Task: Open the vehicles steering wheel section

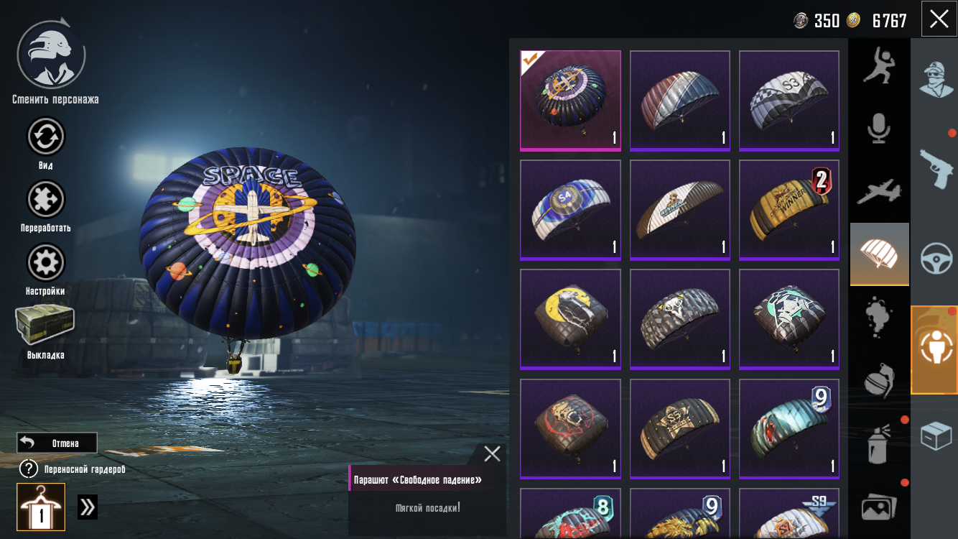Action: pos(936,257)
